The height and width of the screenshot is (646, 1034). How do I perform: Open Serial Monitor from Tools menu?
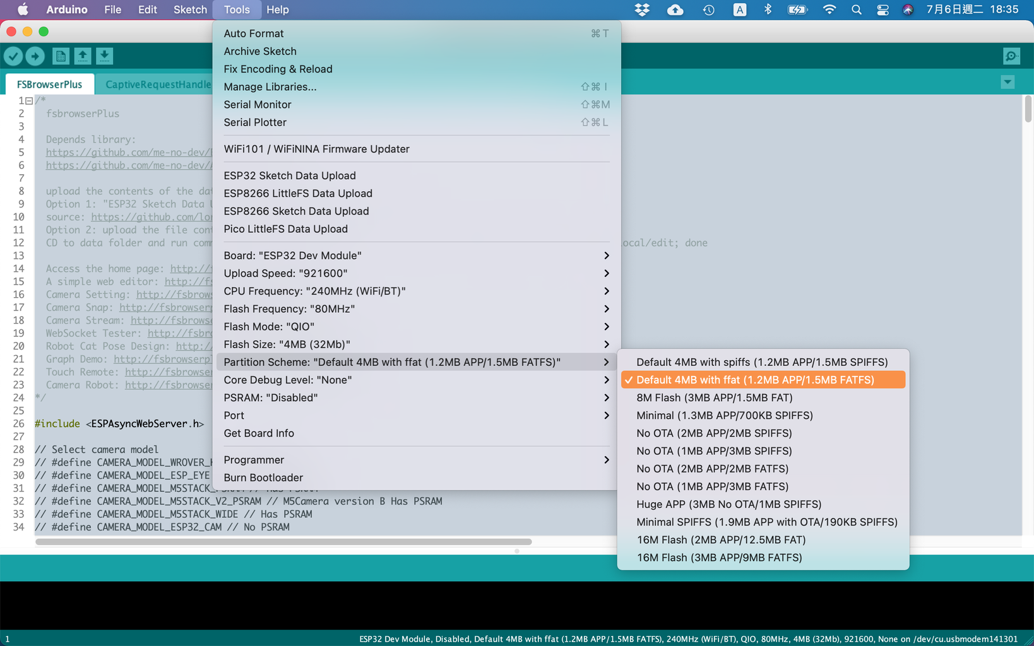[x=416, y=104]
